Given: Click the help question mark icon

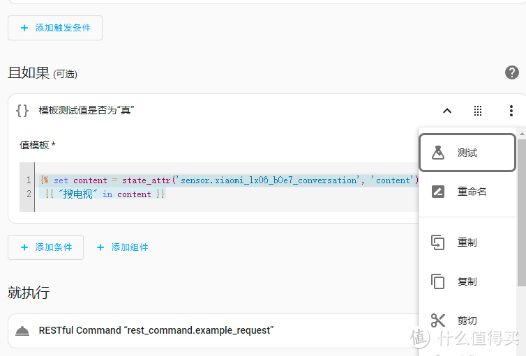Looking at the screenshot, I should coord(511,72).
